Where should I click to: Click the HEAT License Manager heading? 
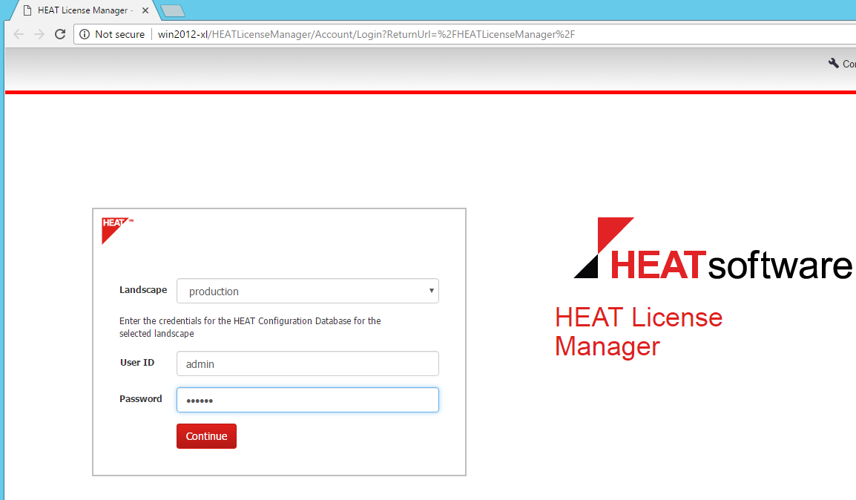(639, 332)
